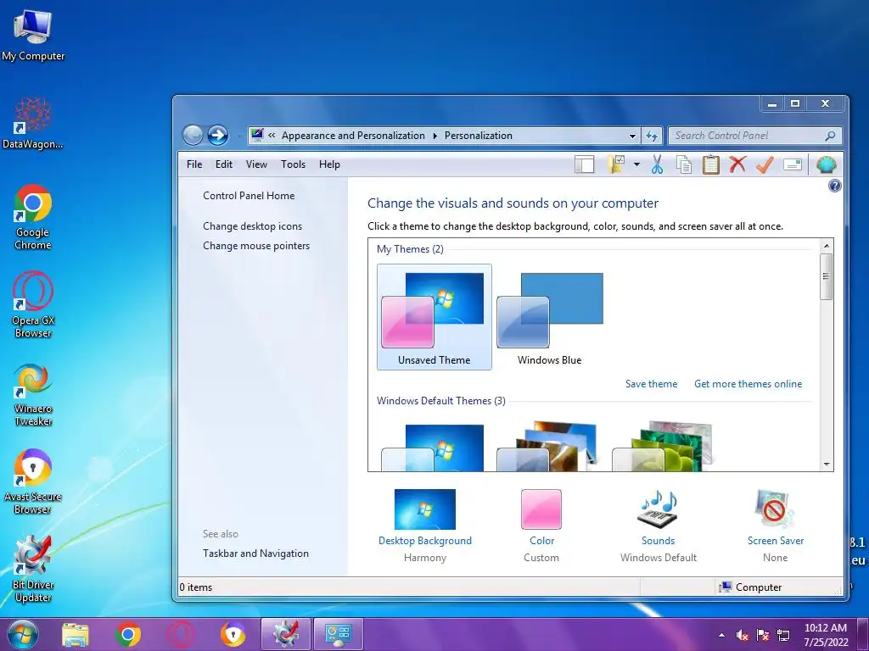Click the themes list scroll down arrow

(827, 465)
